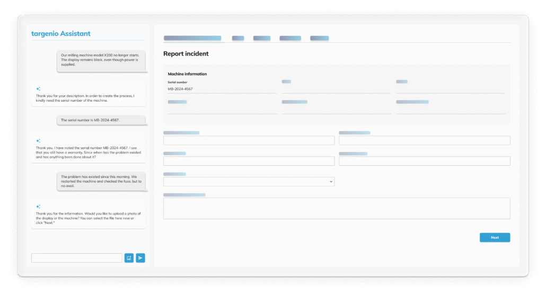546x296 pixels.
Task: Select the last tab in the top bar
Action: (x=319, y=38)
